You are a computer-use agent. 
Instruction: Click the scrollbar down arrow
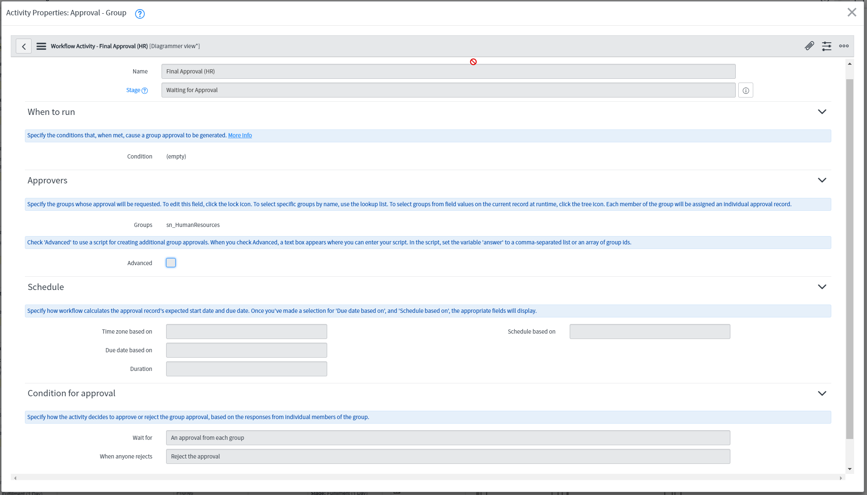(x=850, y=469)
